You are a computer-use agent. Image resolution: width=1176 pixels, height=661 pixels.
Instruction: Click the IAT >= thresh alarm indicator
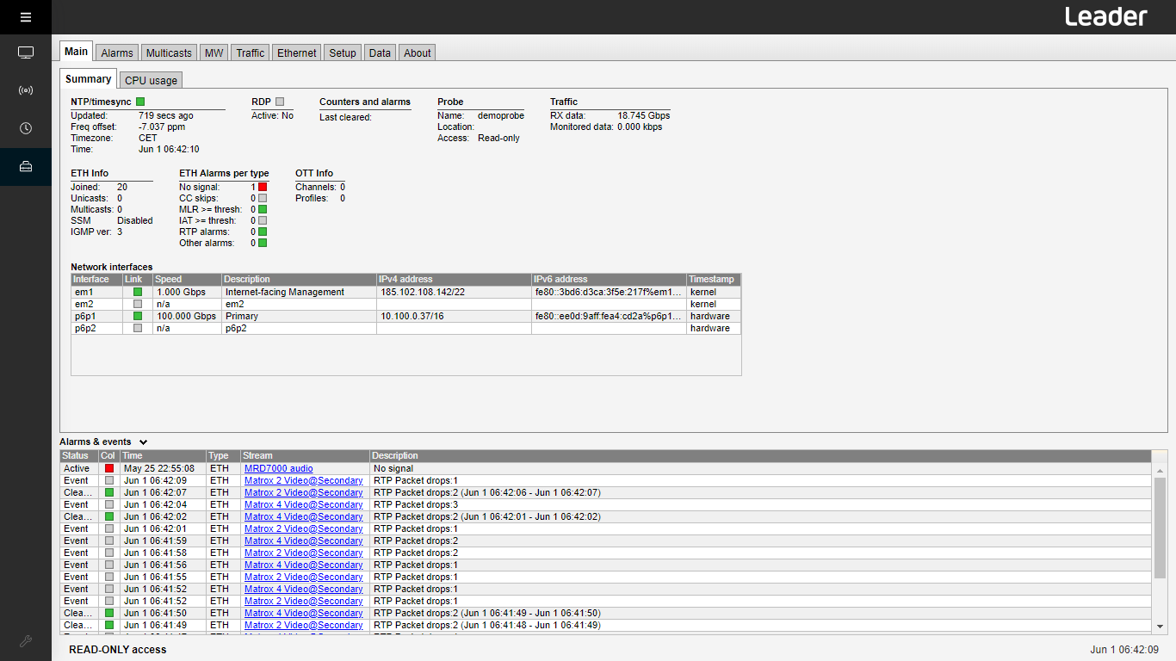263,220
